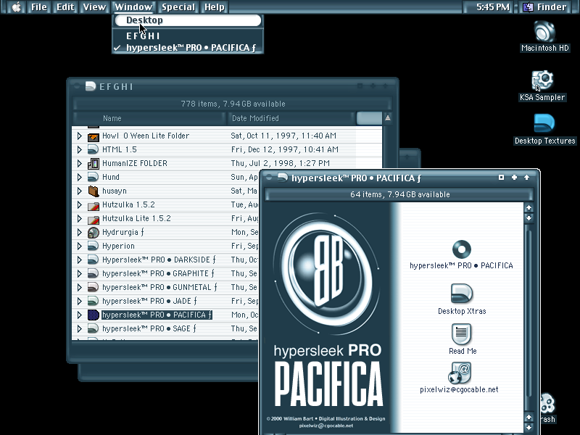Choose the checked hypersleek PACIFICA ƒ menu item
This screenshot has height=435, width=580.
pos(188,48)
